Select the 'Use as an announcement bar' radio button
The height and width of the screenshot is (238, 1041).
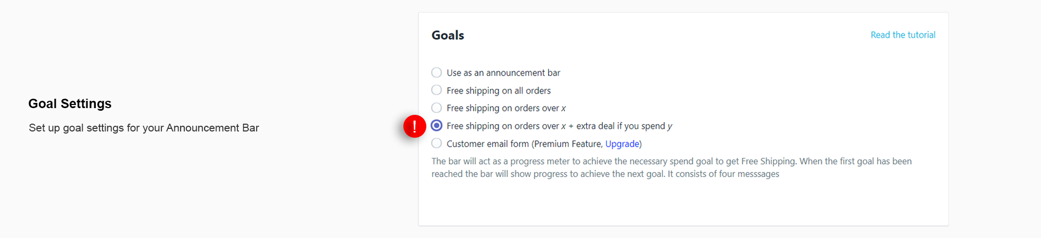coord(437,73)
